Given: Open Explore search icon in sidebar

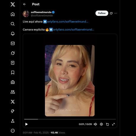Looking at the screenshot, I should click(13, 24).
